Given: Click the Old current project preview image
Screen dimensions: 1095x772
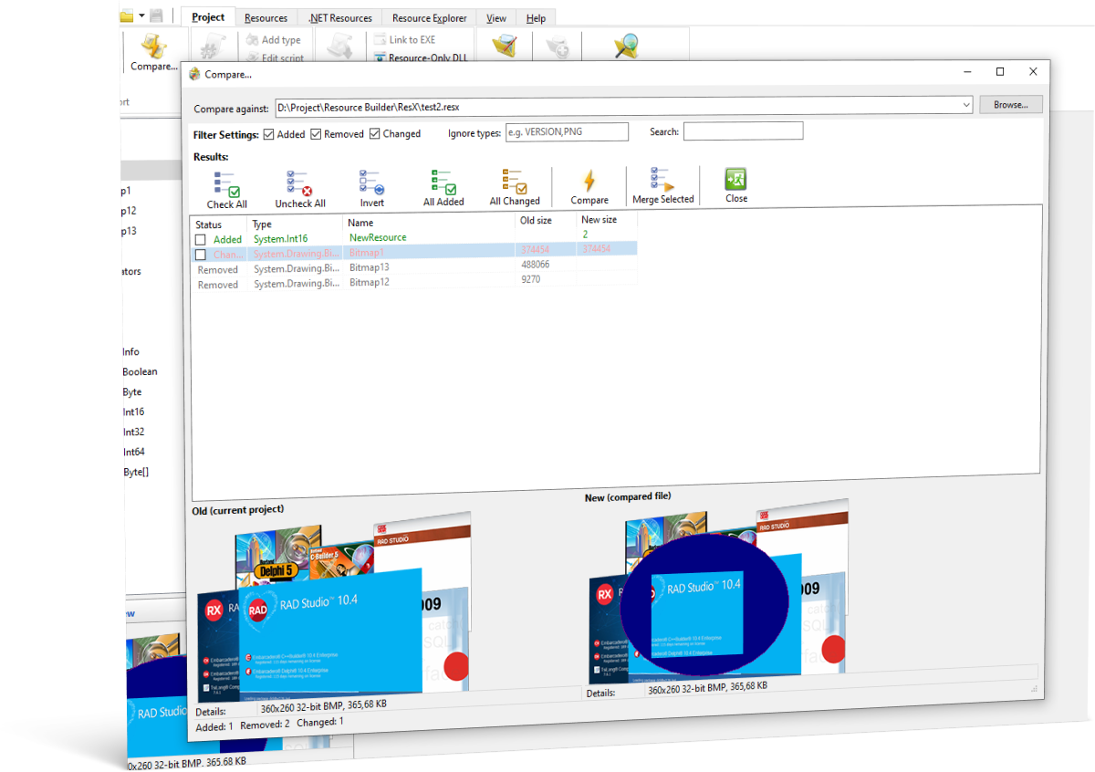Looking at the screenshot, I should coord(334,607).
